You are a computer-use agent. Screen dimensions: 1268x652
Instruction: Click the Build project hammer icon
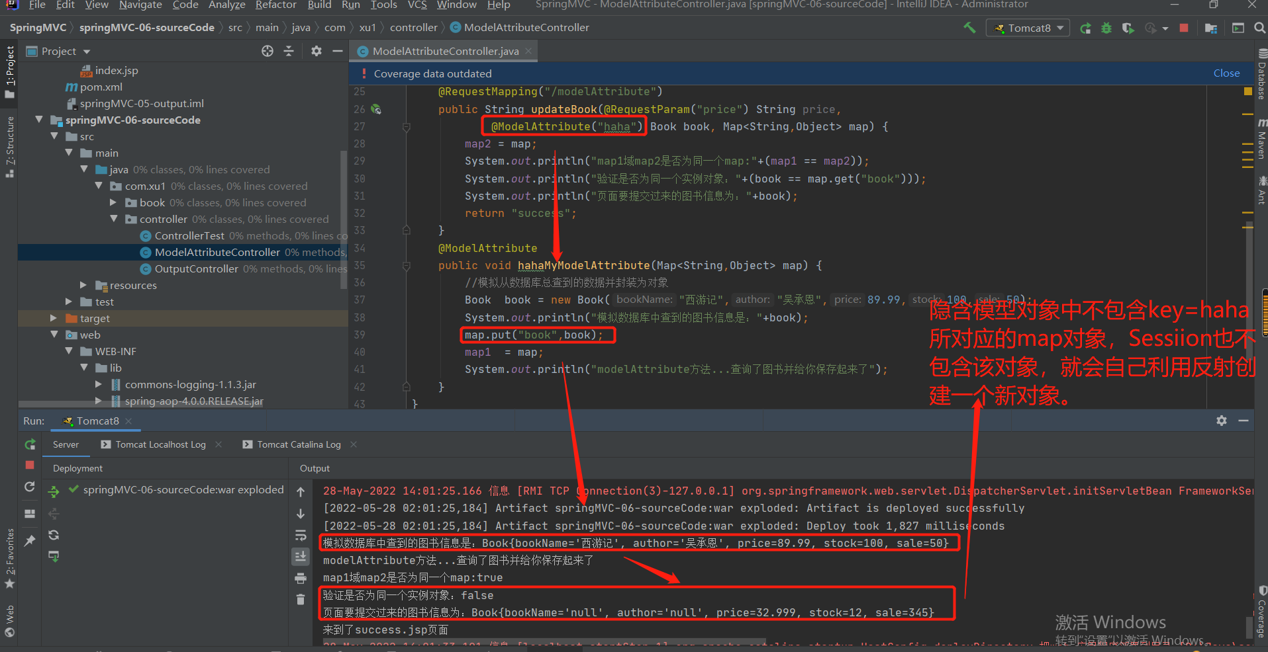tap(969, 28)
